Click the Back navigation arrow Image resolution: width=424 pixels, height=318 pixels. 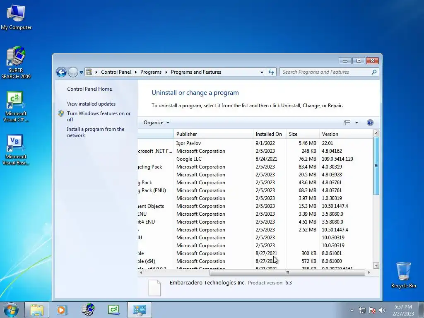point(61,72)
